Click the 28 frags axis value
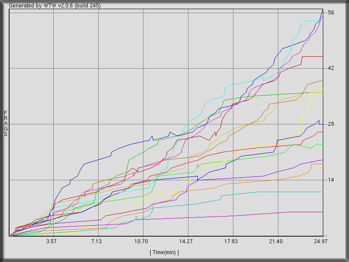The image size is (349, 262). tap(331, 124)
